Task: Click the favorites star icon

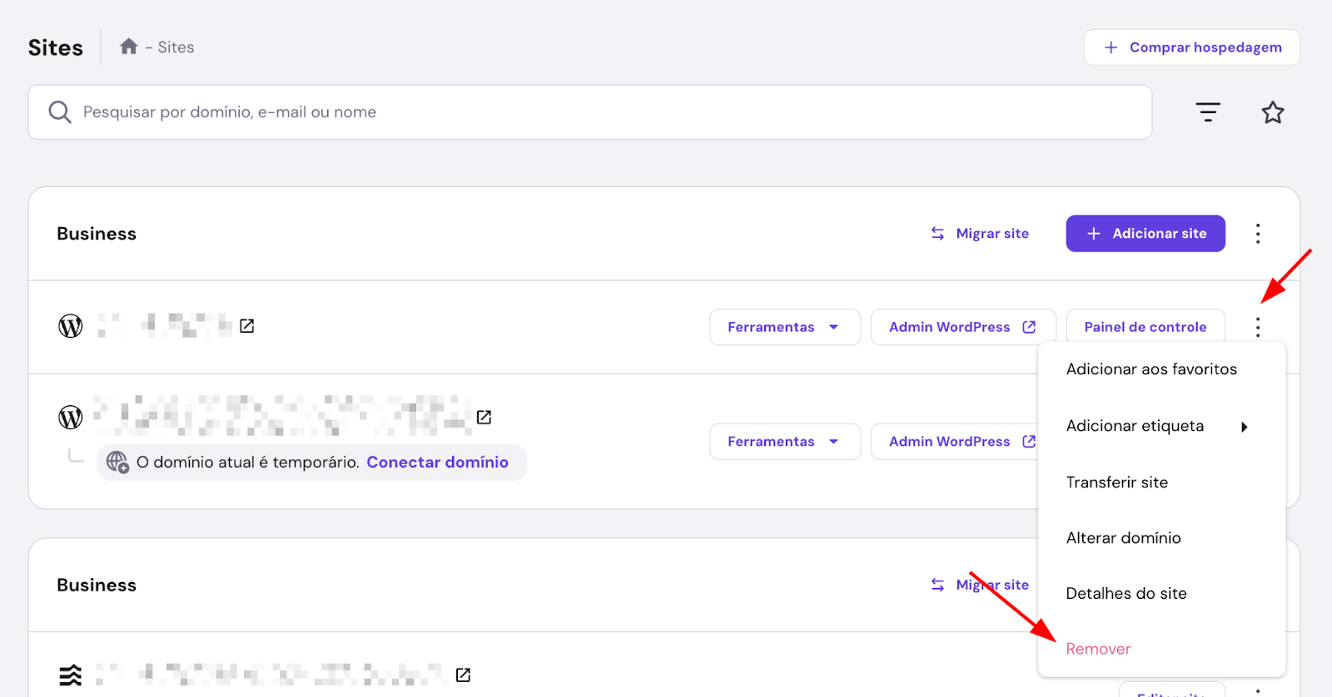Action: (x=1272, y=112)
